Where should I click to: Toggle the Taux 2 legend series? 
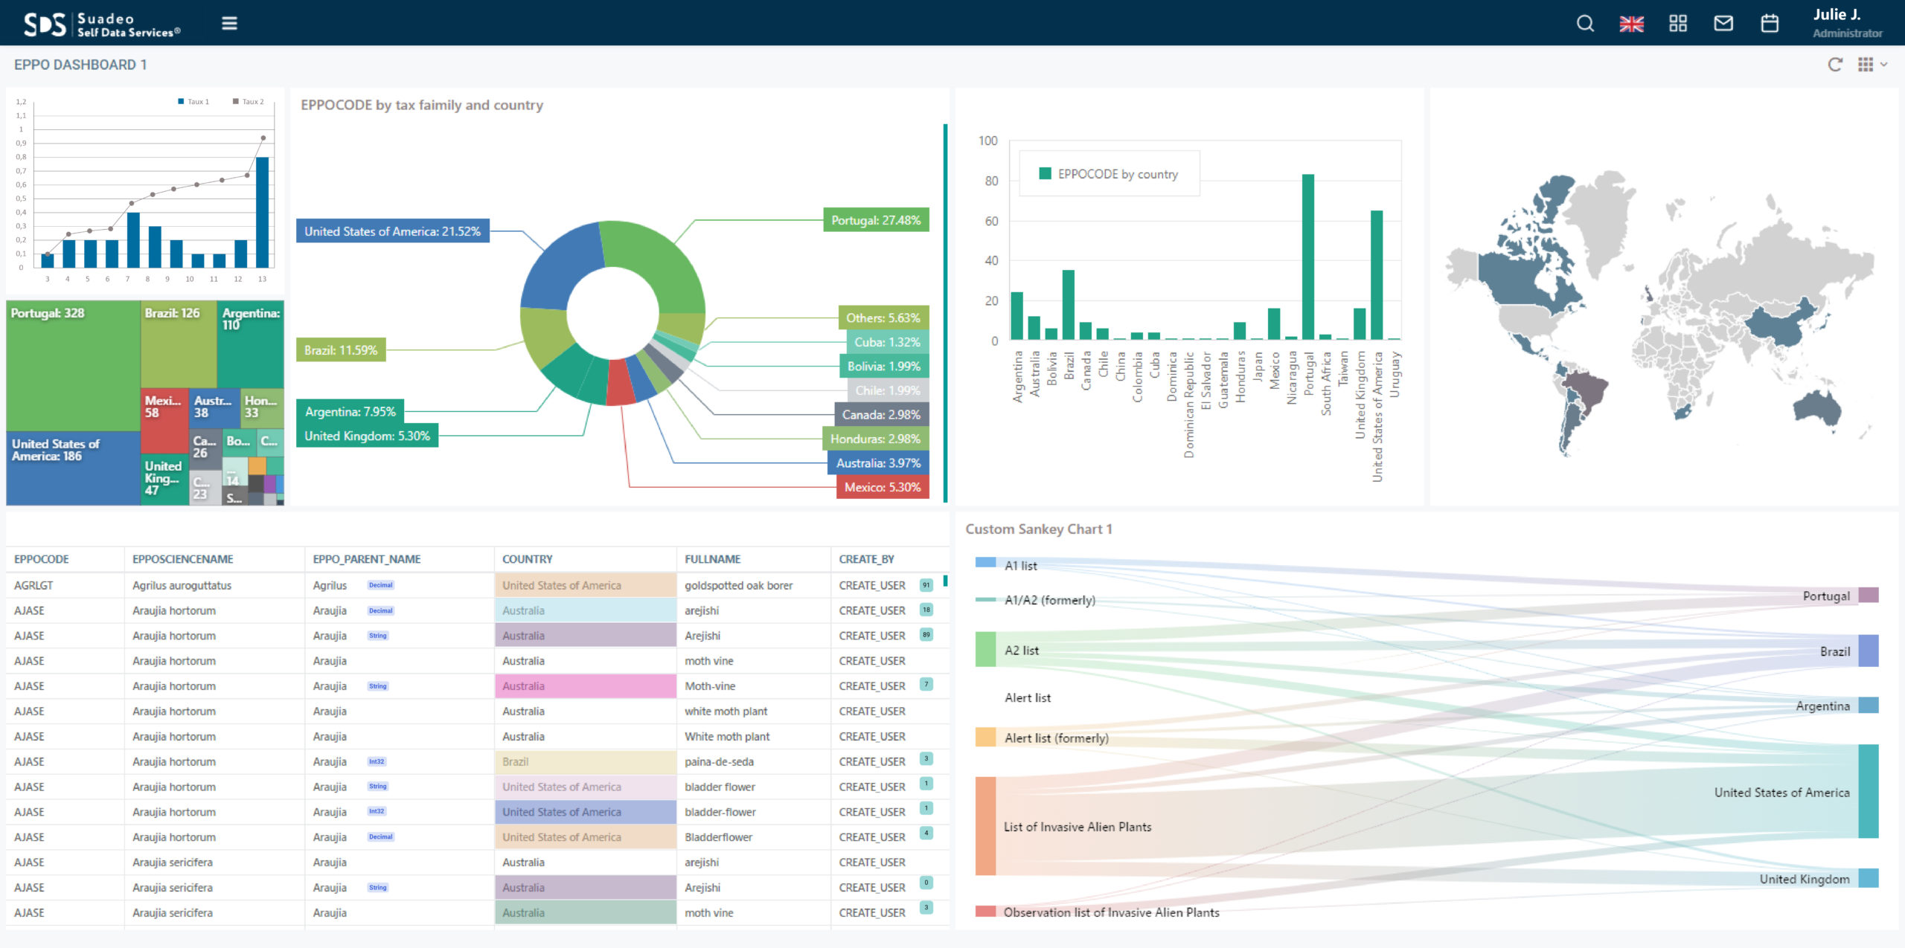249,102
